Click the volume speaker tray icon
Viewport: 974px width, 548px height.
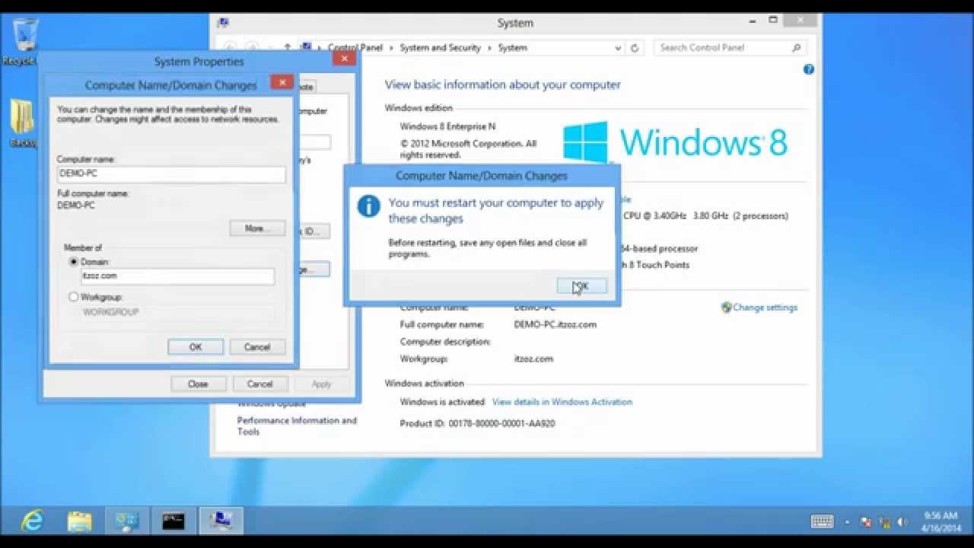(x=902, y=522)
